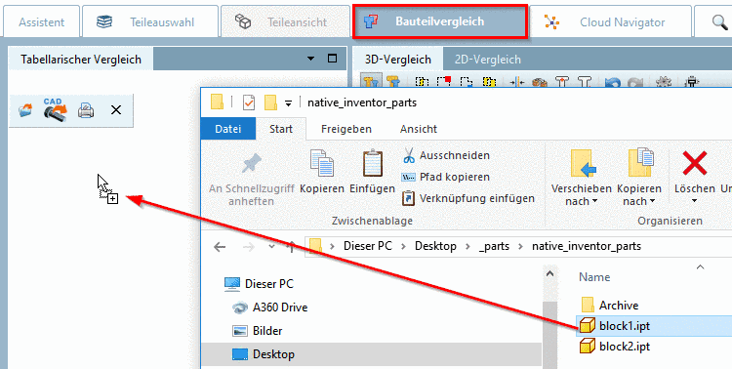The height and width of the screenshot is (369, 732).
Task: Click the CAD import part icon
Action: tap(55, 109)
